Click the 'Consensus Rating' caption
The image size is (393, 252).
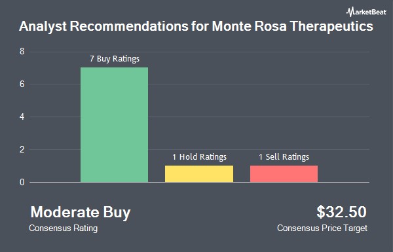[63, 228]
